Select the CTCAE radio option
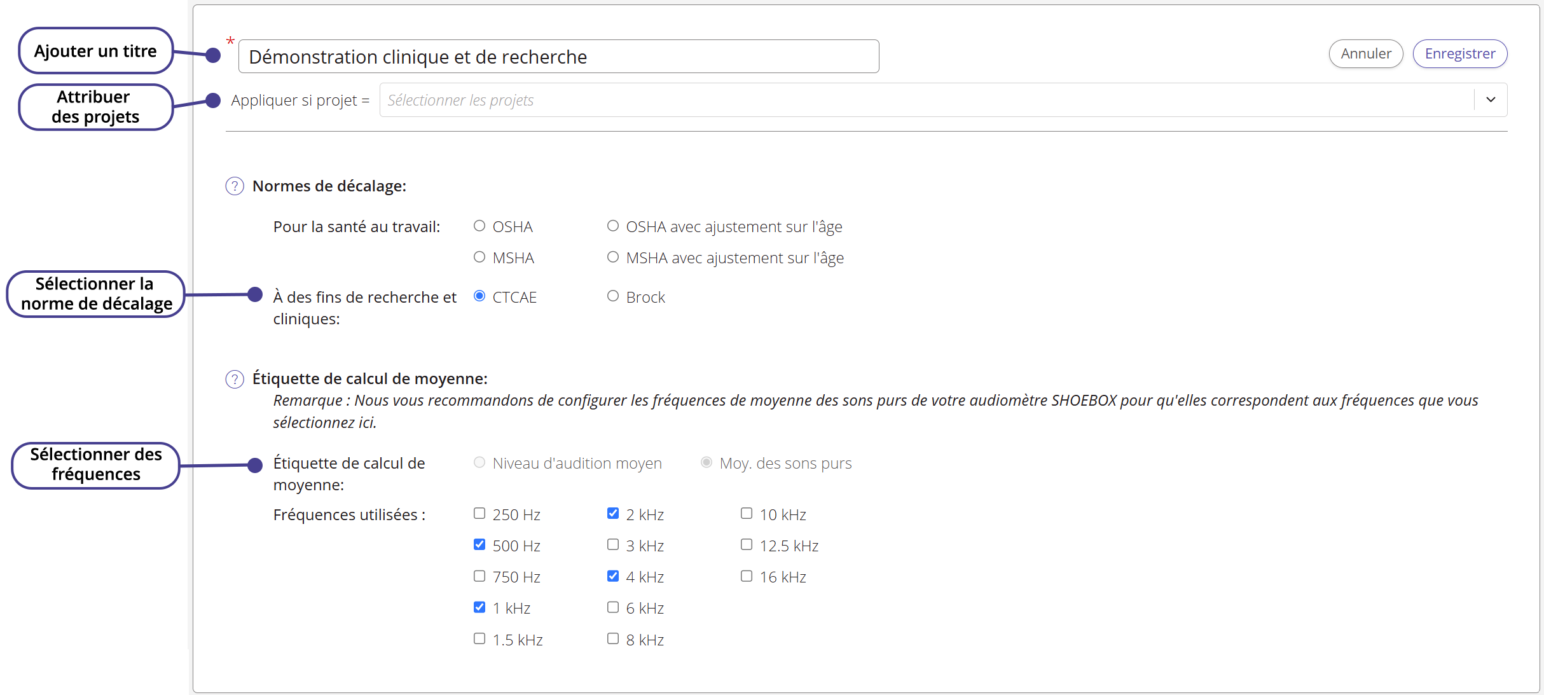Viewport: 1544px width, 695px height. click(479, 296)
